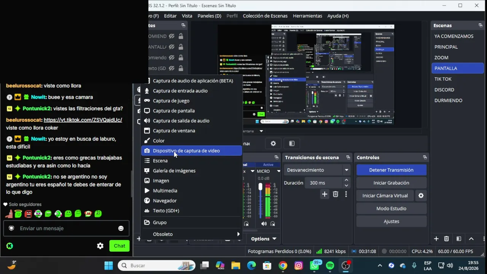Open Instagram from the taskbar

pos(299,266)
